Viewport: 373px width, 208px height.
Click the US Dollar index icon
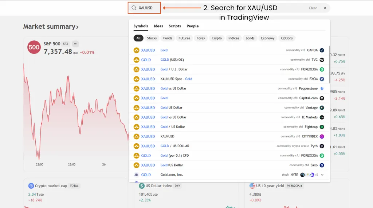coord(142,186)
